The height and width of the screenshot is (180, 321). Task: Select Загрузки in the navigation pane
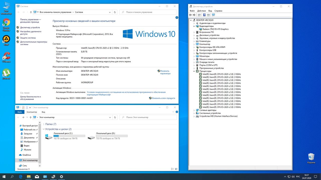[28, 134]
